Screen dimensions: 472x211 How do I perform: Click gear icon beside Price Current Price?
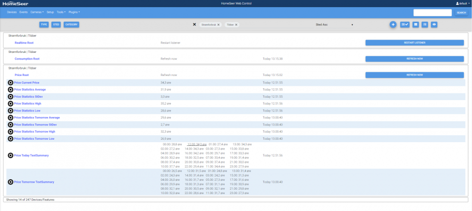[x=10, y=83]
